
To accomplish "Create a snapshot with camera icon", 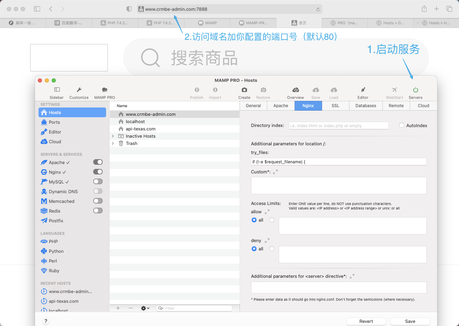I will click(244, 90).
